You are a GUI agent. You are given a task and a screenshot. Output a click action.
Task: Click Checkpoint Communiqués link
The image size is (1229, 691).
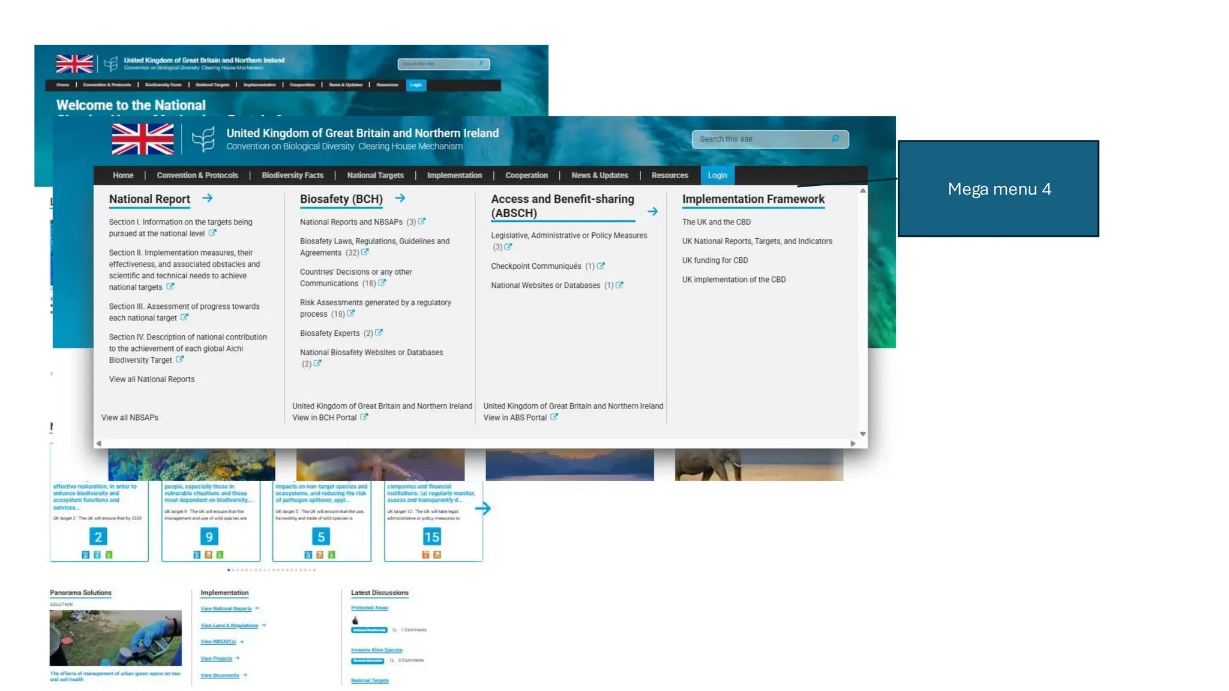coord(536,266)
